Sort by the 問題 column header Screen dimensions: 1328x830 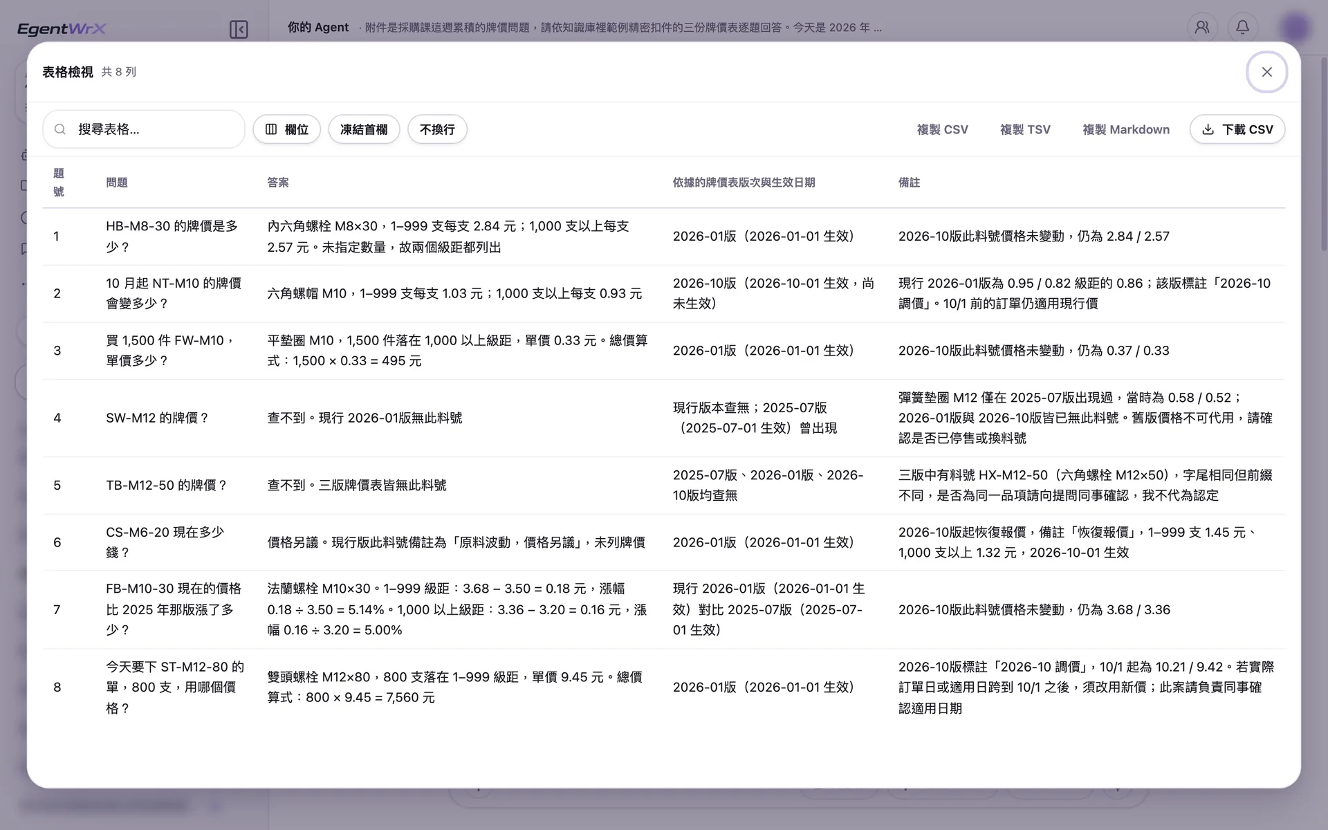click(x=117, y=183)
